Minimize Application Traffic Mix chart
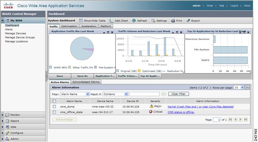This screenshot has height=142, width=258. [104, 32]
